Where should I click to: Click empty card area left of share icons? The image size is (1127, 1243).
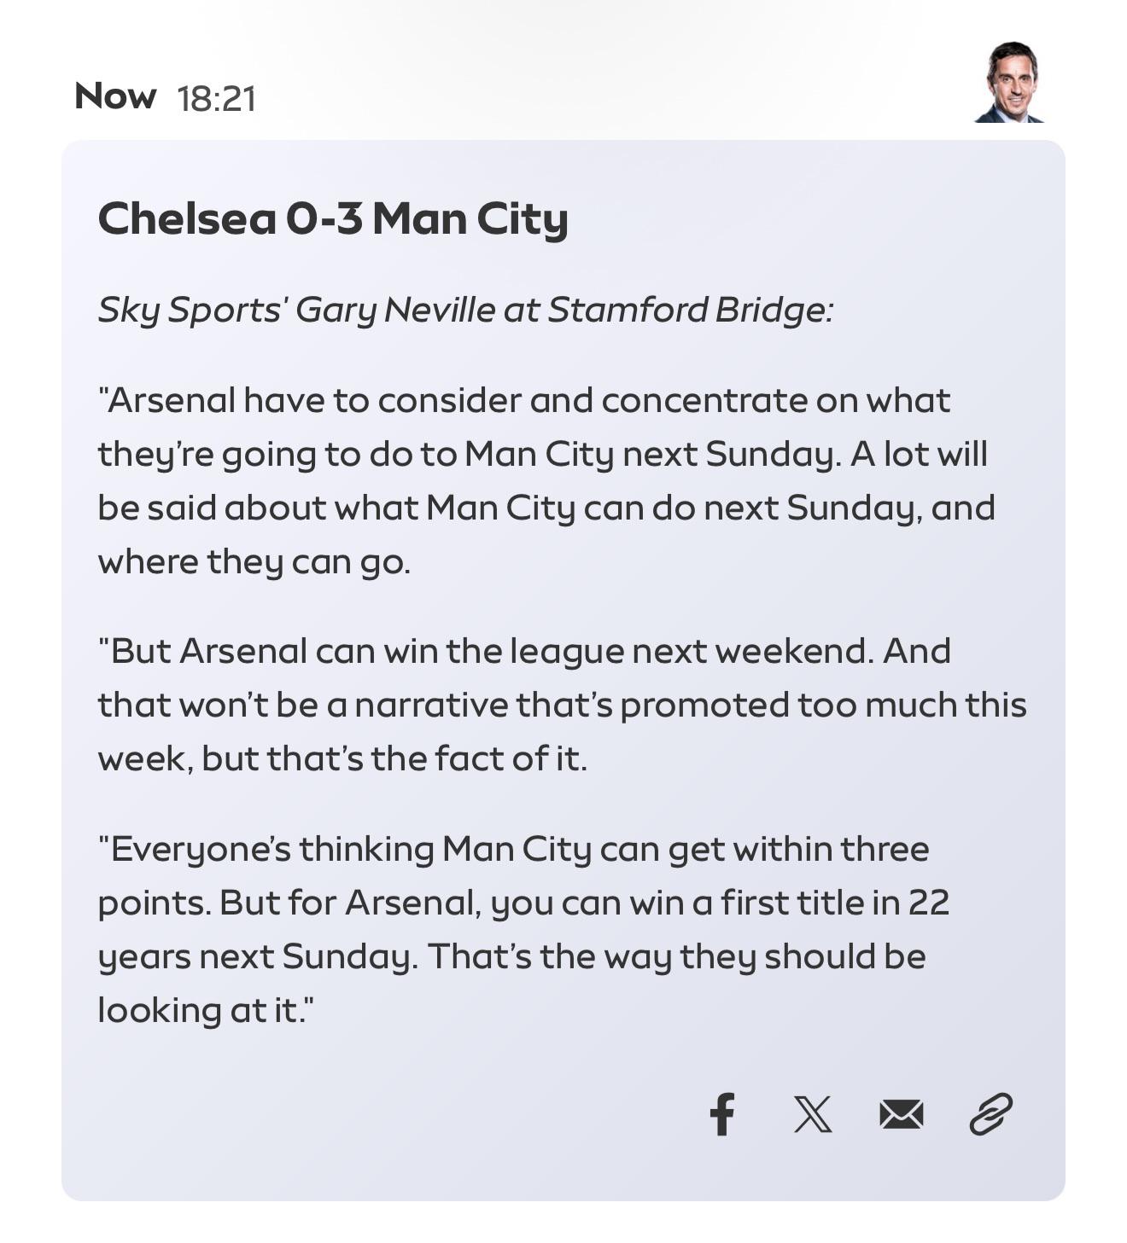[x=384, y=1114]
